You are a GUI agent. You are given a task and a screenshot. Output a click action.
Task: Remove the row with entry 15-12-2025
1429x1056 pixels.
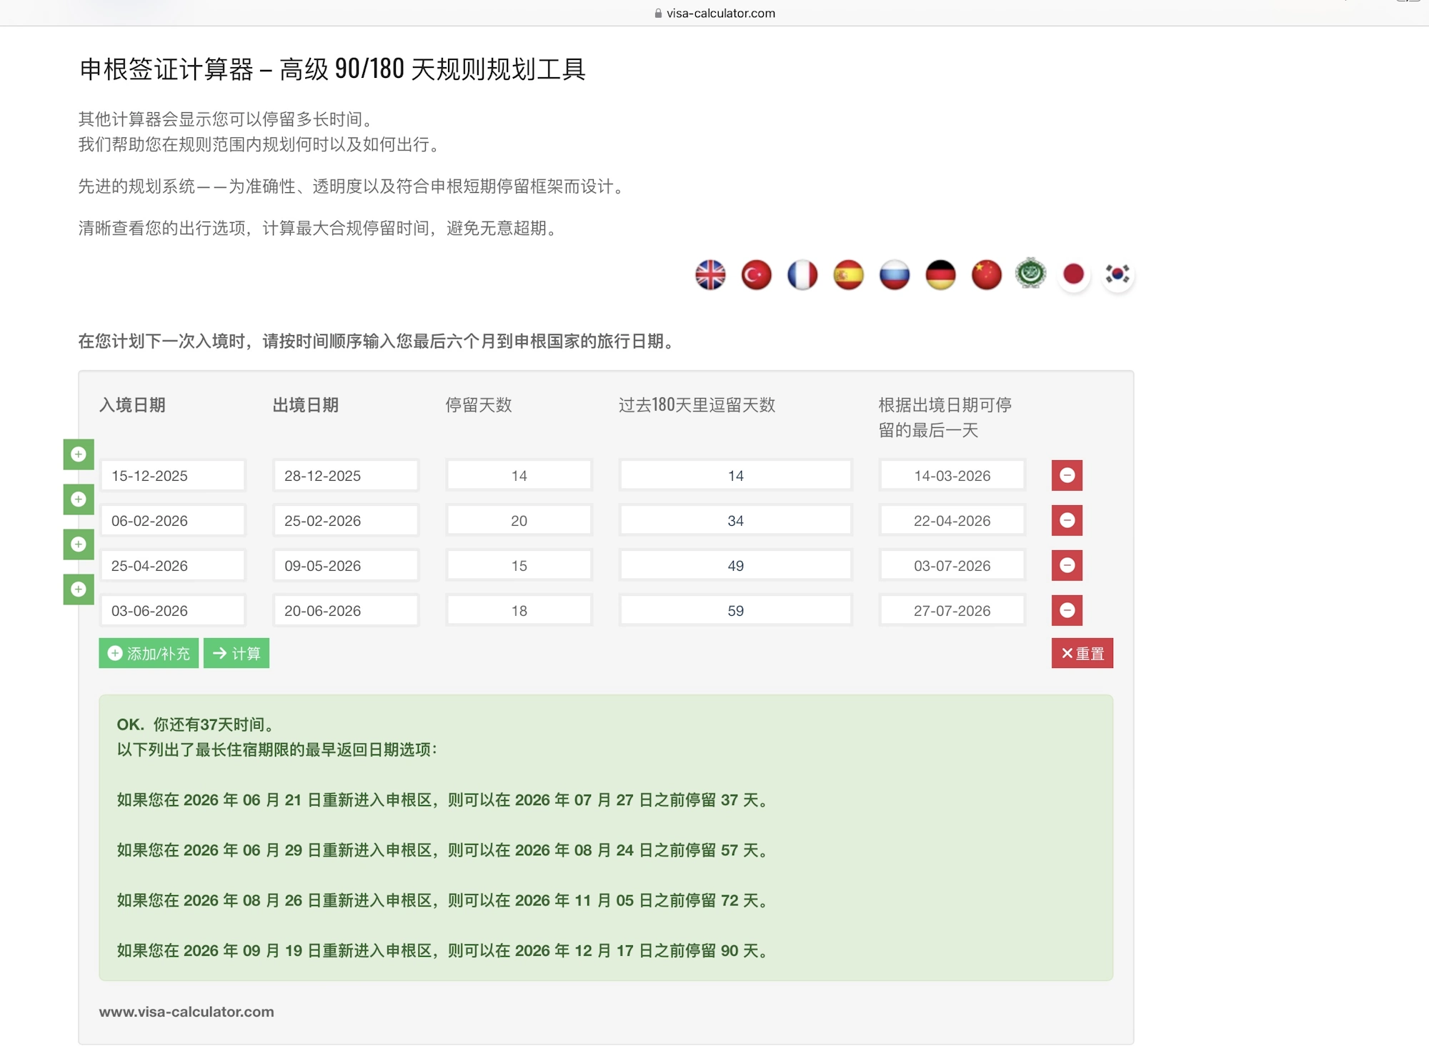tap(1067, 476)
